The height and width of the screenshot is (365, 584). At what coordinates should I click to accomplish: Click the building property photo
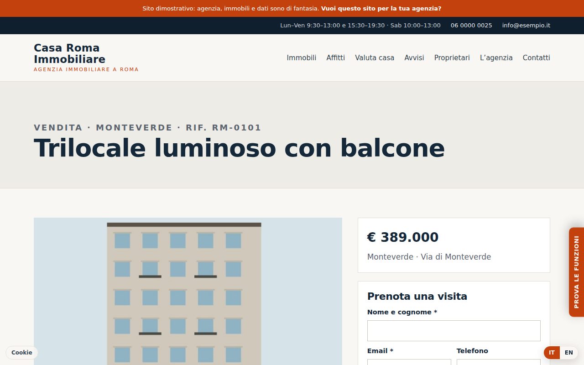pos(188,291)
